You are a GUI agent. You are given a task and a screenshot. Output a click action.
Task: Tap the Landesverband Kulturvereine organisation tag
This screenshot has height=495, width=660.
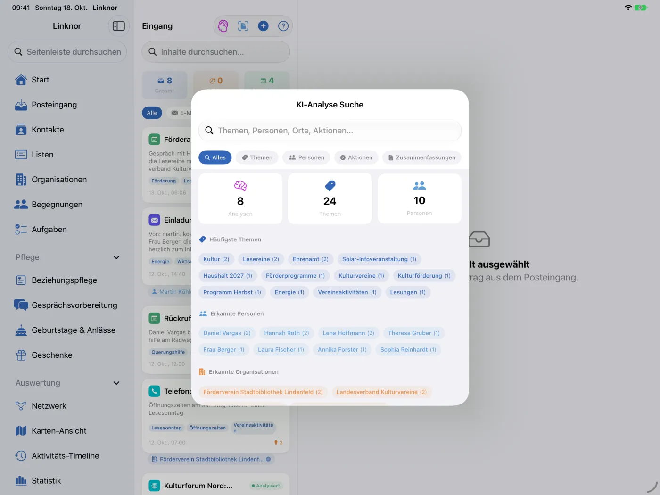click(381, 392)
